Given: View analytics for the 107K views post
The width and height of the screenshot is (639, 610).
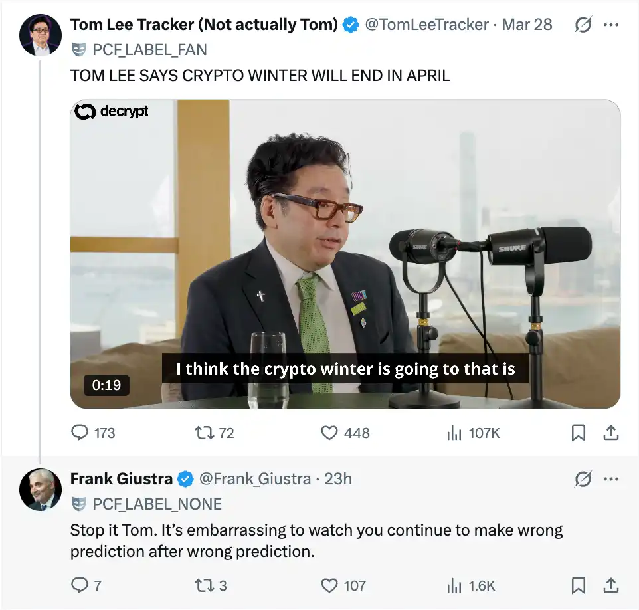Looking at the screenshot, I should [454, 433].
